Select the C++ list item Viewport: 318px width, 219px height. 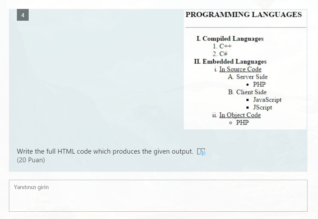223,46
